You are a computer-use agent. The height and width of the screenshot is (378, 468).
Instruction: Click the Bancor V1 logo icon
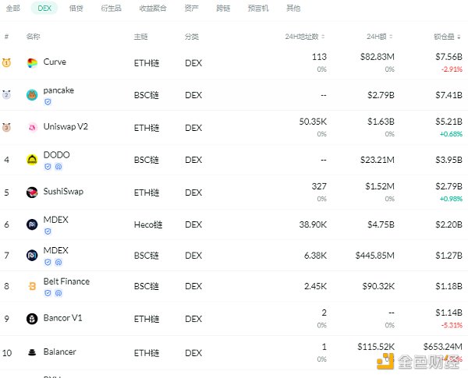click(x=32, y=319)
